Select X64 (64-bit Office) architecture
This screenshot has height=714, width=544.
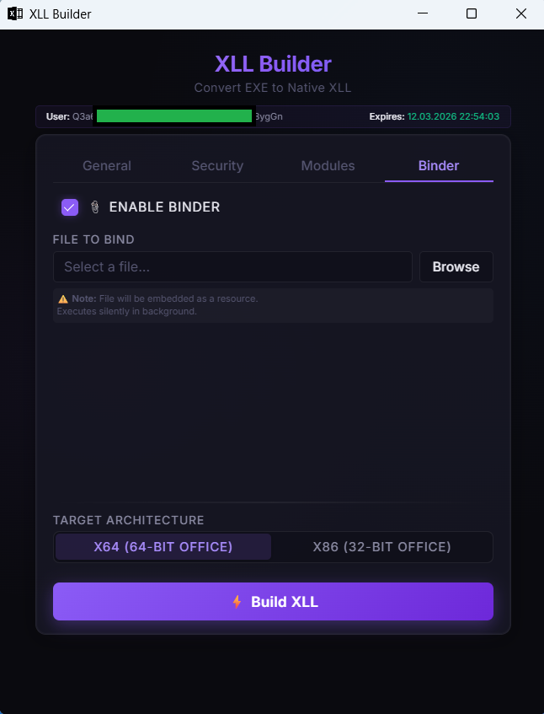click(163, 547)
